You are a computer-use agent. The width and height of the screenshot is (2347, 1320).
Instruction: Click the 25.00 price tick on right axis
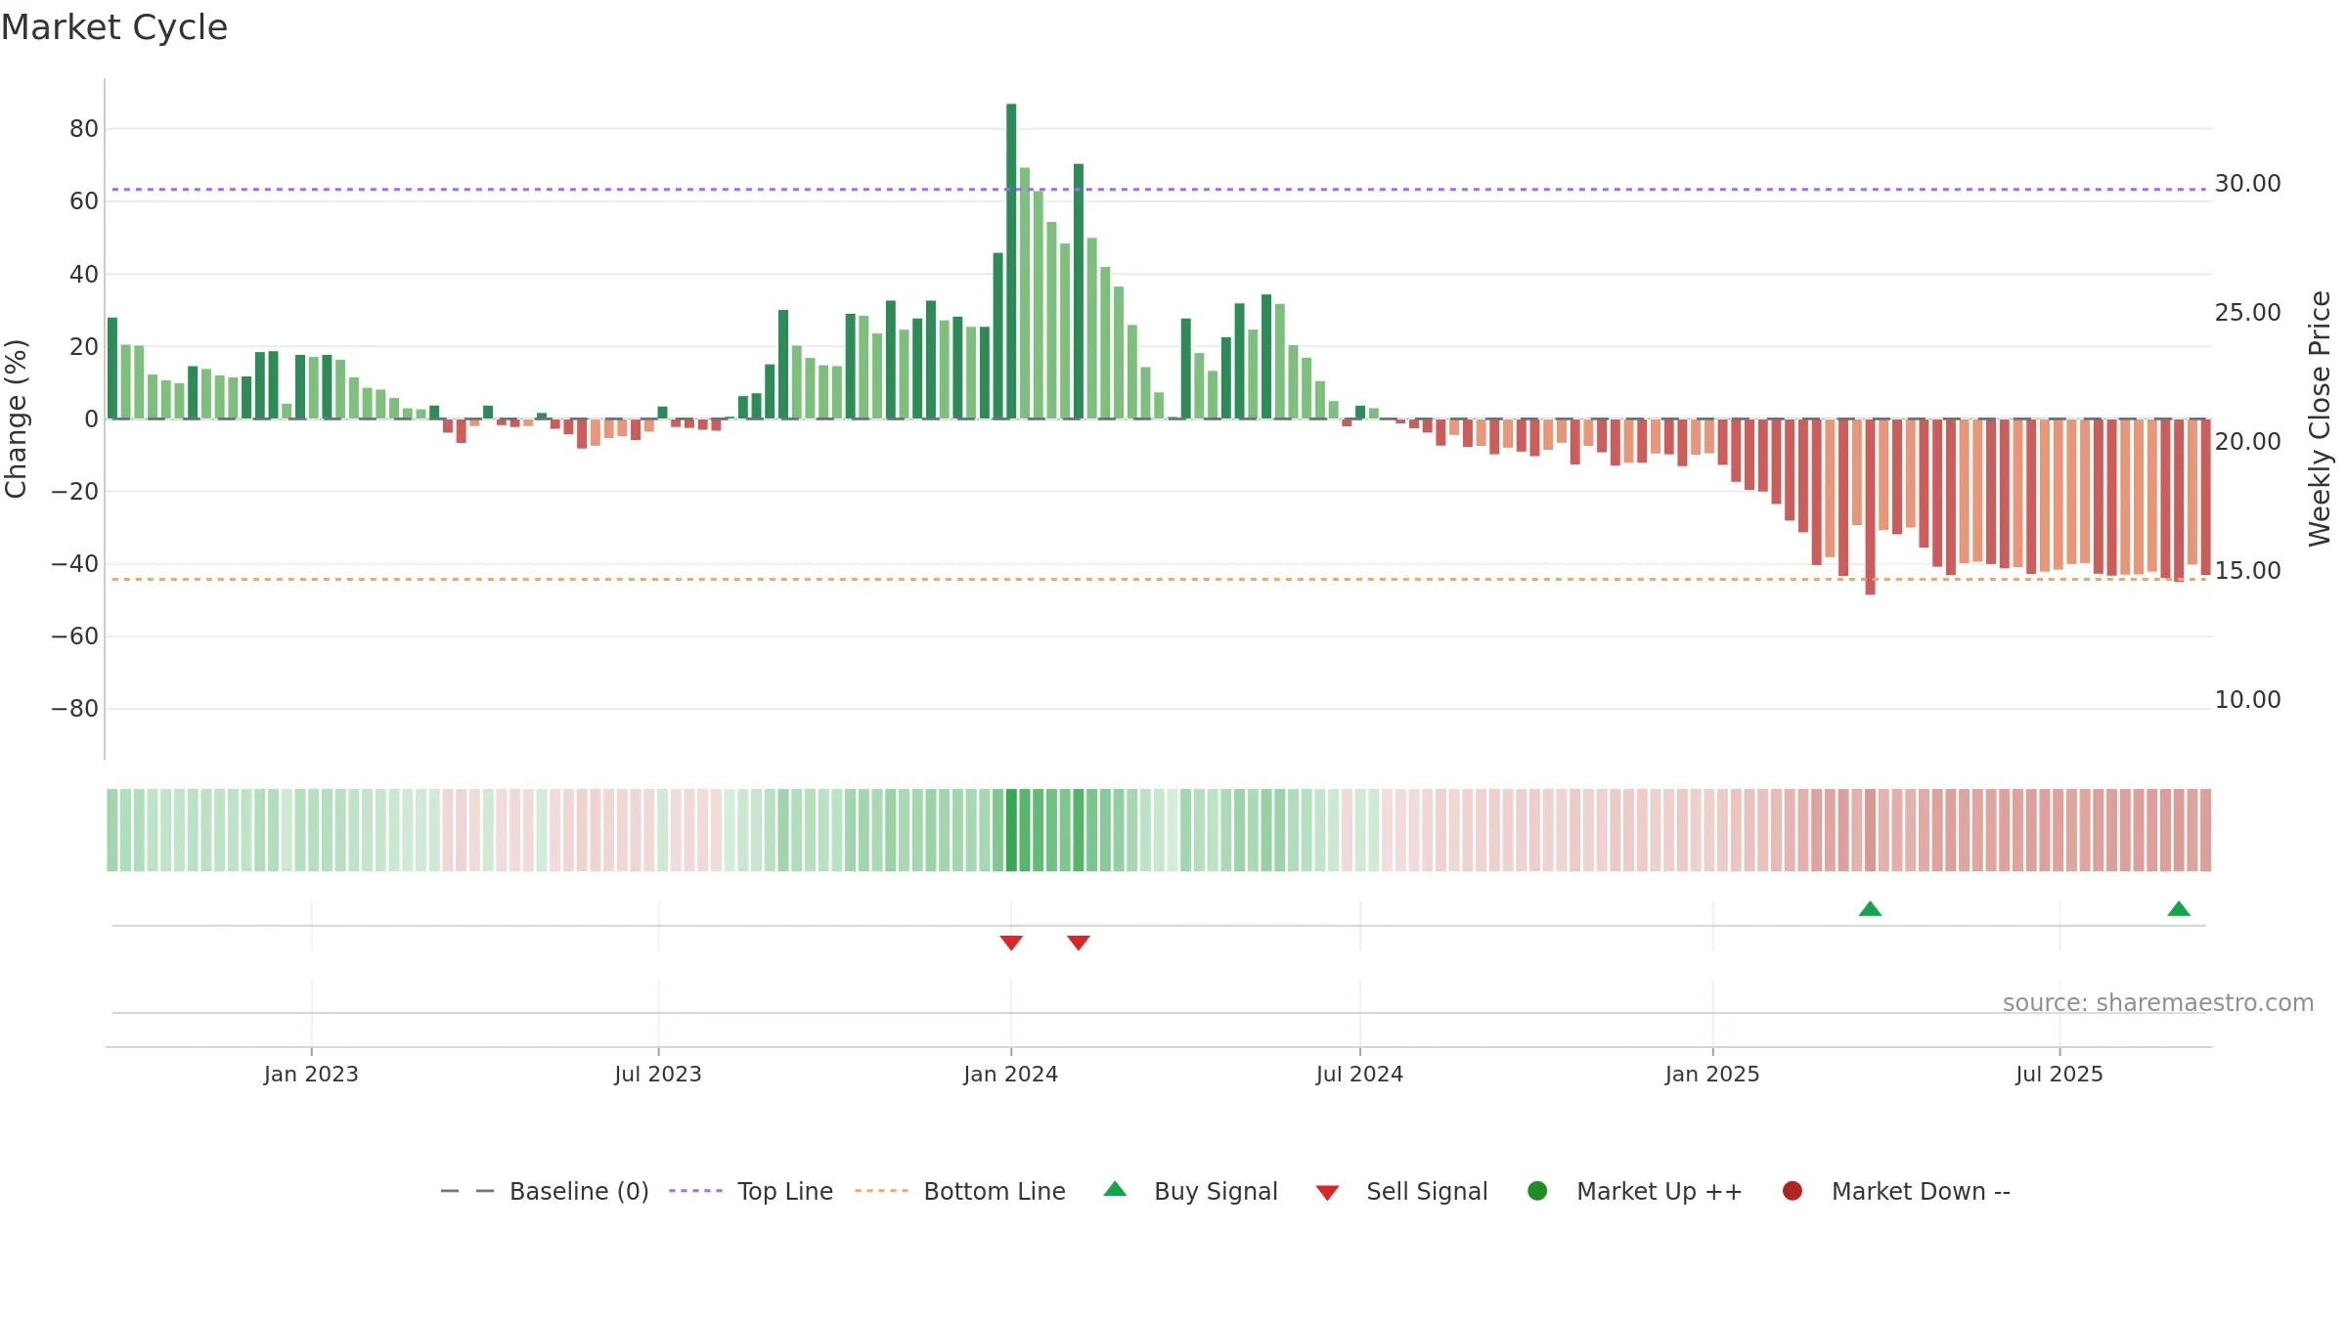click(x=2247, y=312)
